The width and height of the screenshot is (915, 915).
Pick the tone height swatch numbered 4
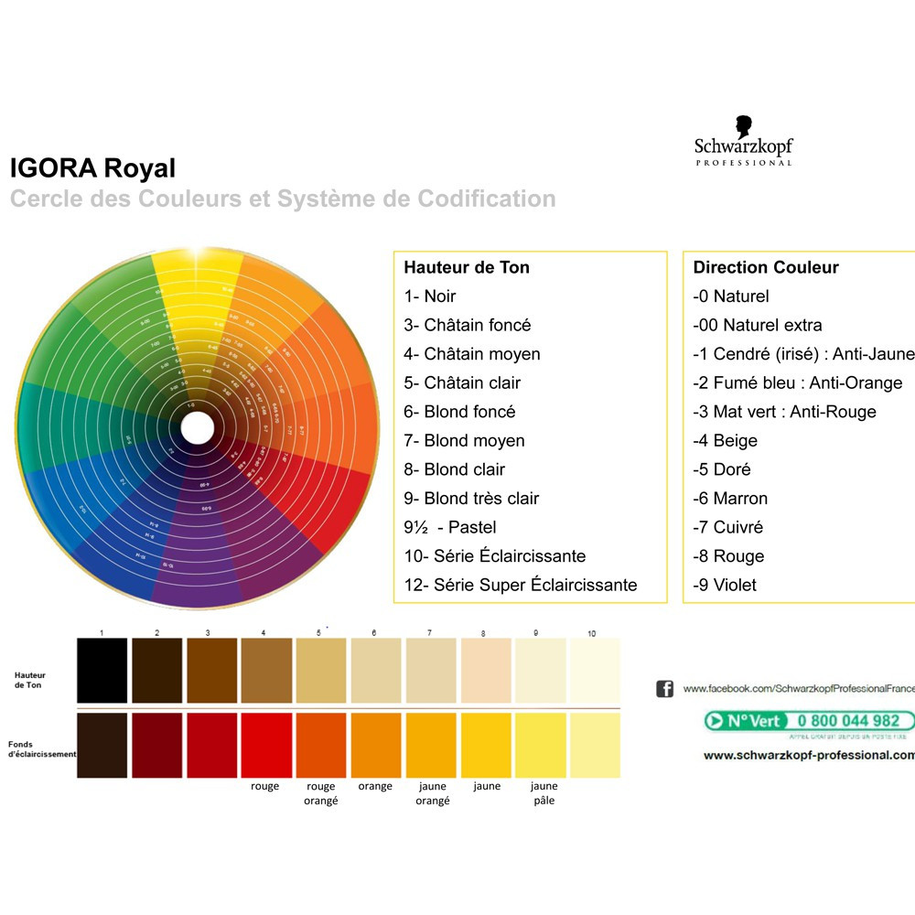tap(266, 671)
